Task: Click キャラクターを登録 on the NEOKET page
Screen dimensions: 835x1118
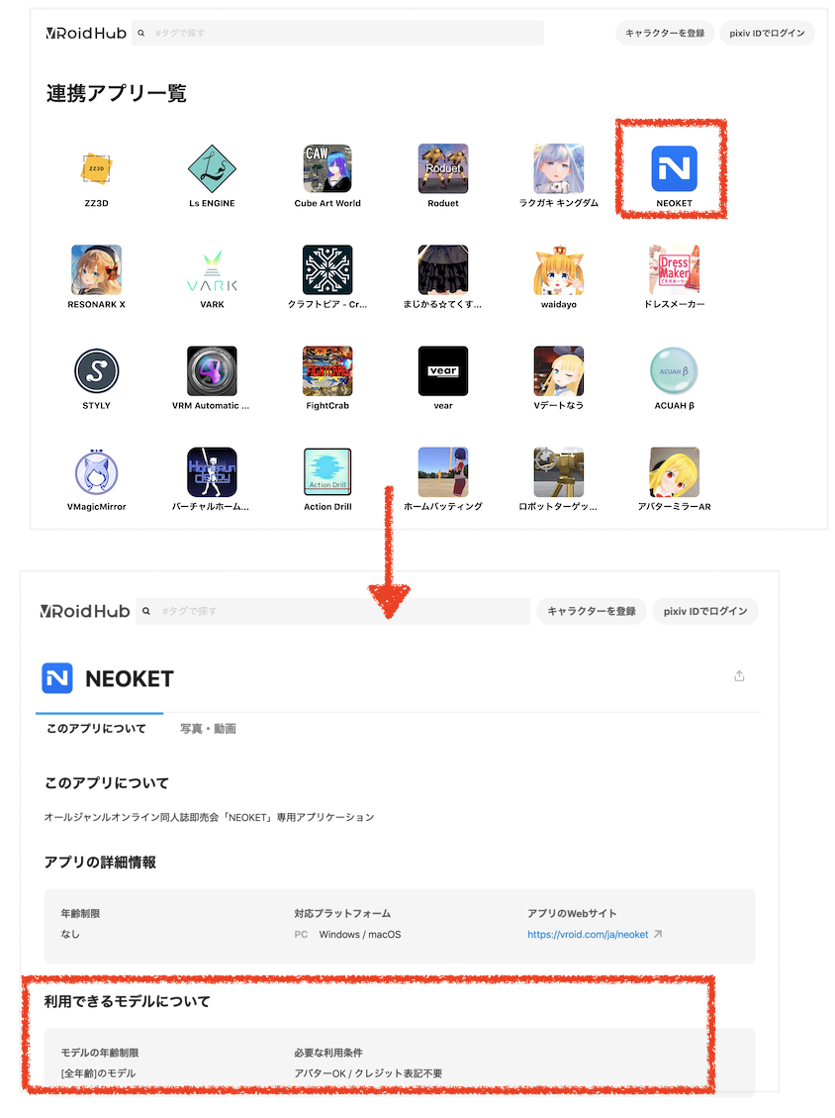Action: click(x=592, y=611)
